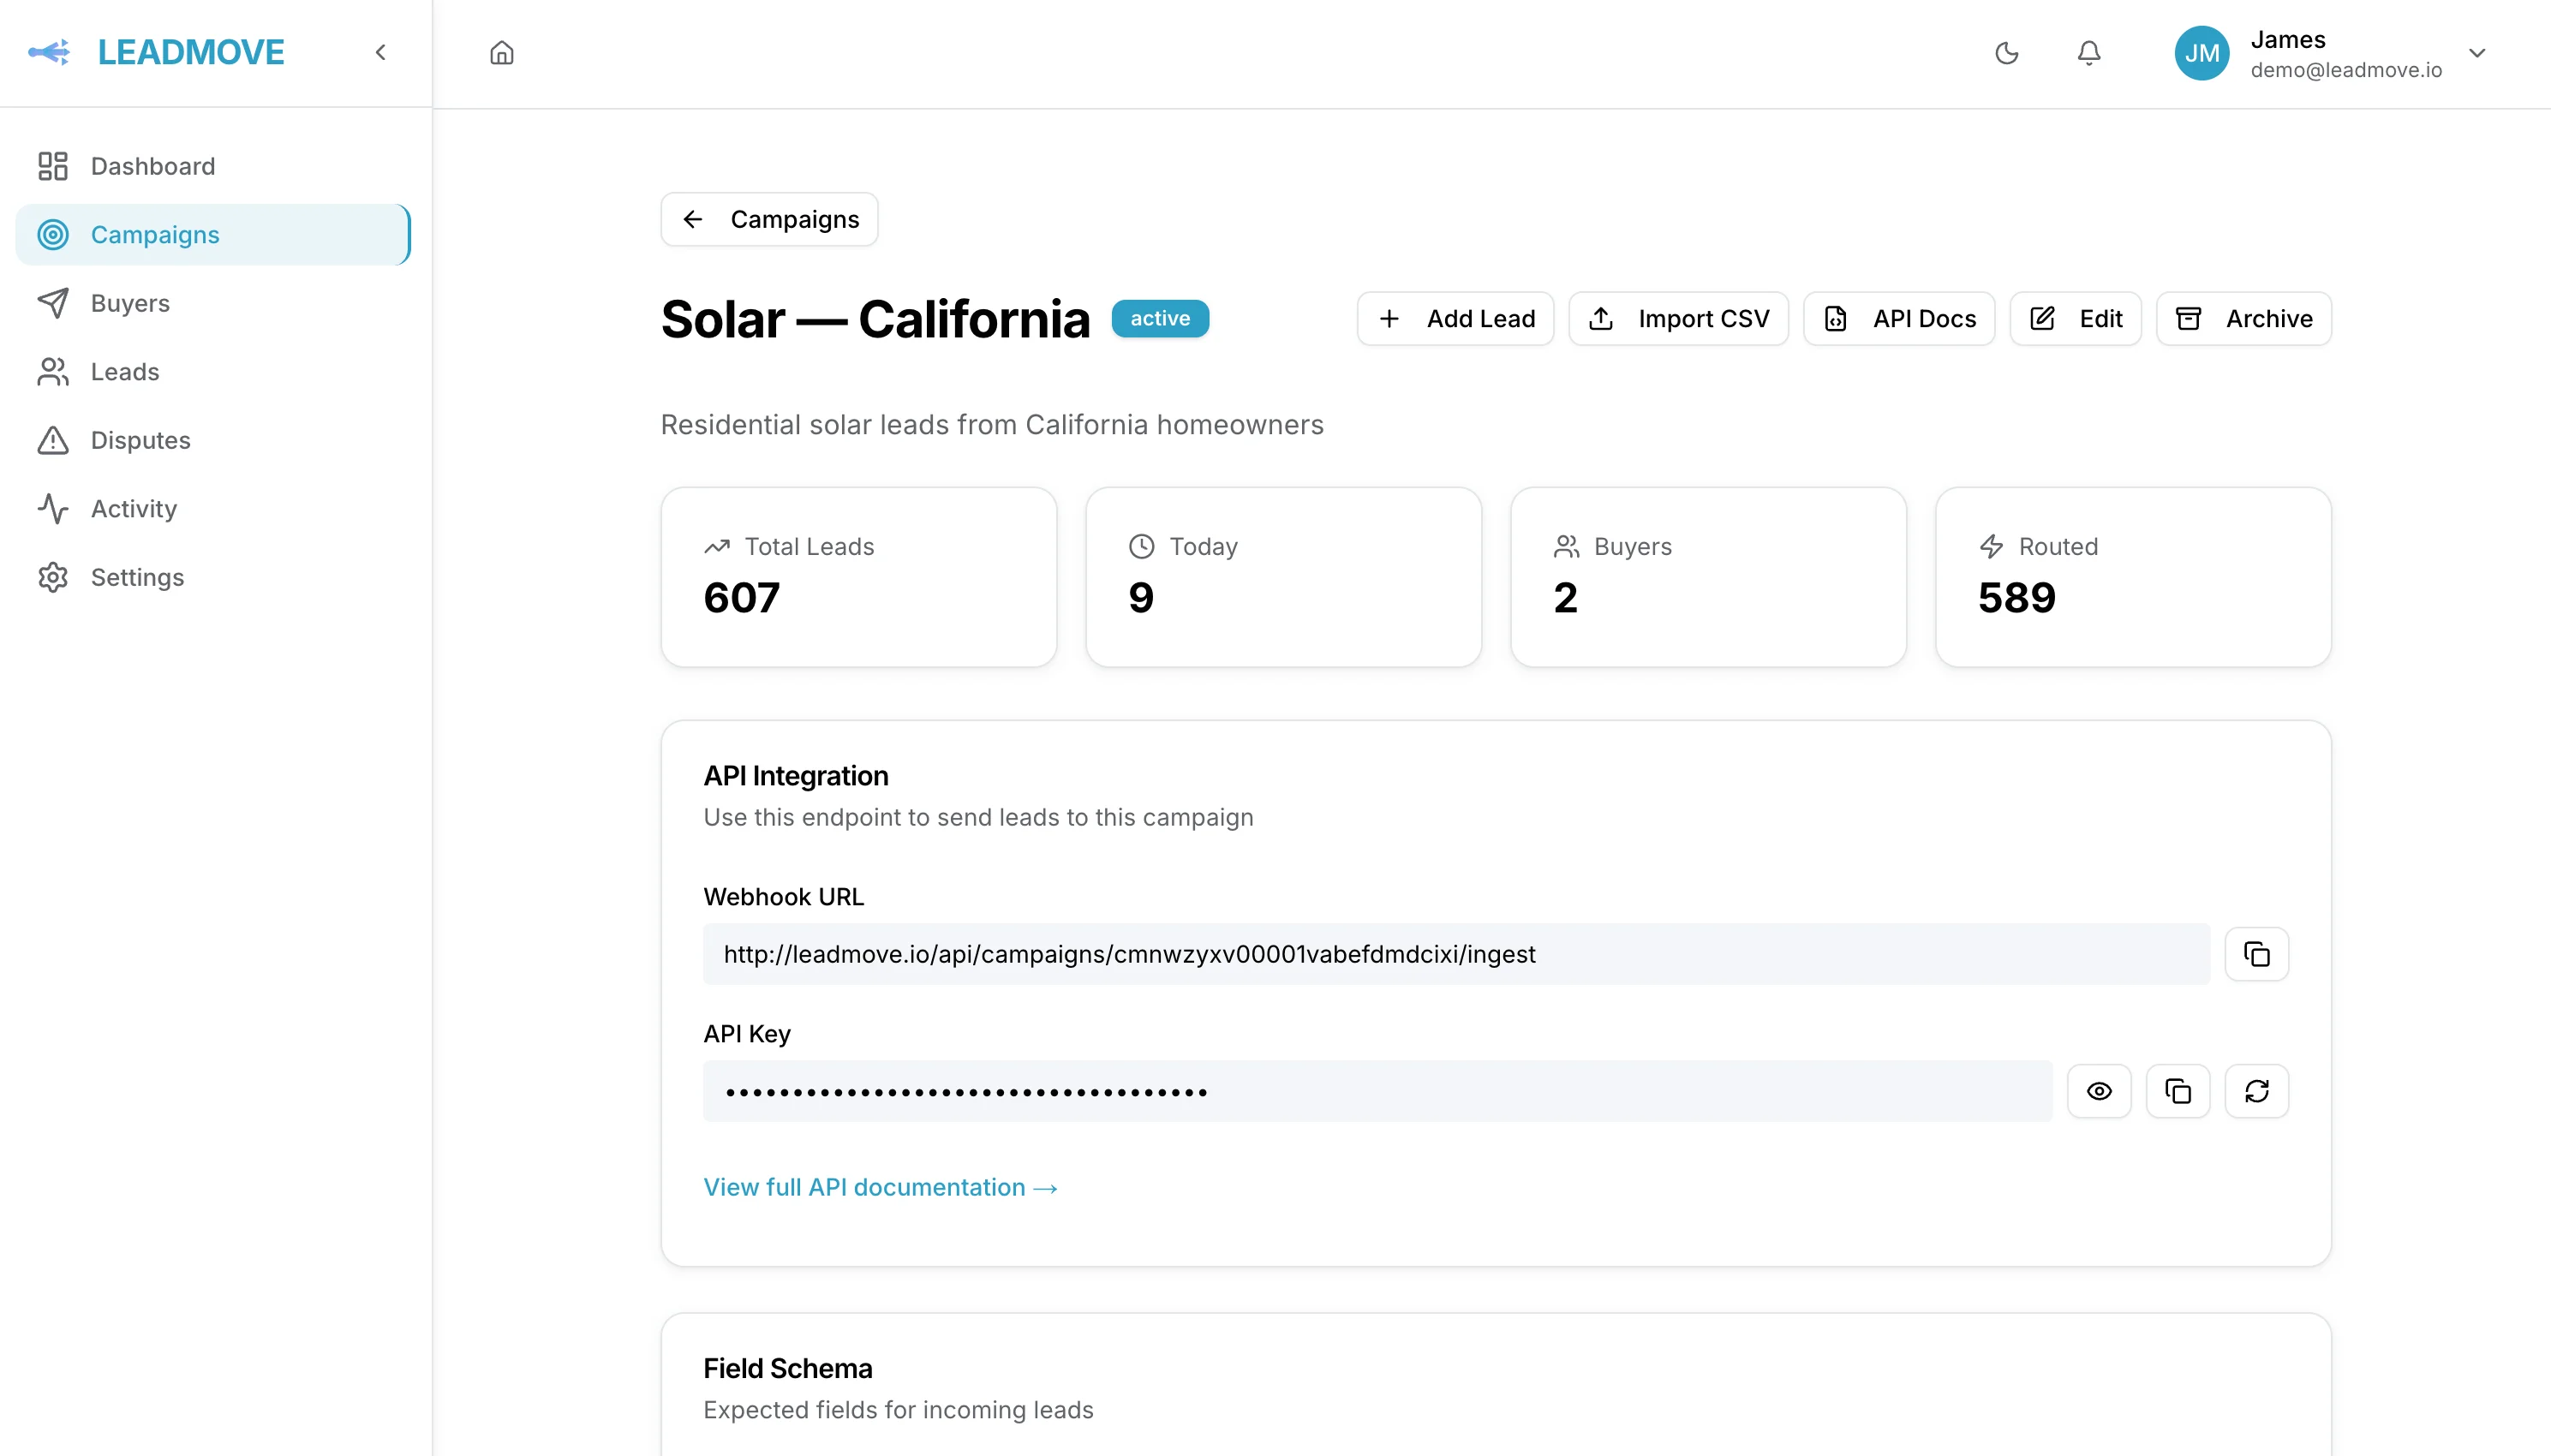The image size is (2551, 1456).
Task: Click the Solar — California heading
Action: point(875,319)
